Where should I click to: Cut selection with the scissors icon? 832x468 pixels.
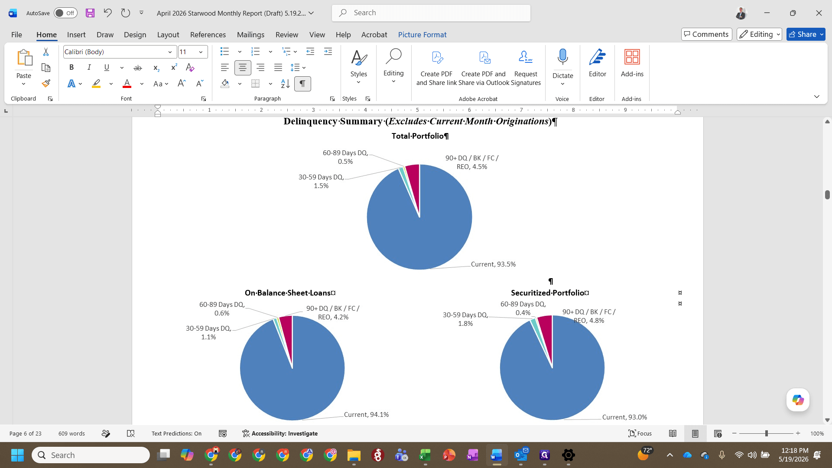46,52
